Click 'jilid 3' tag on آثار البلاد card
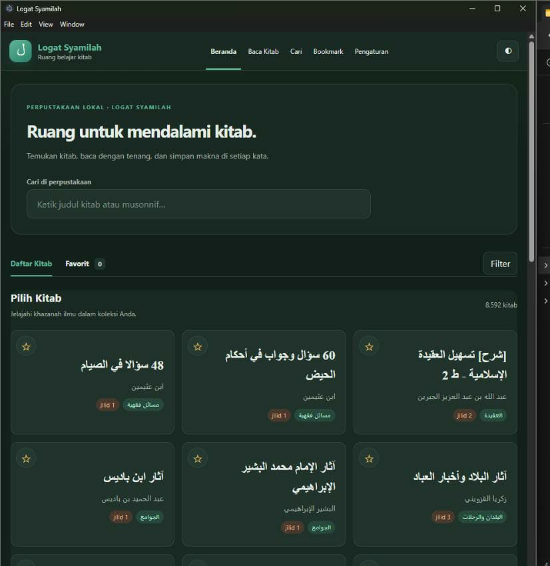Image resolution: width=550 pixels, height=566 pixels. 443,517
